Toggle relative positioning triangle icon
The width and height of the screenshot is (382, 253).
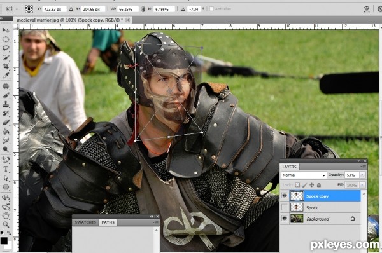(x=71, y=9)
